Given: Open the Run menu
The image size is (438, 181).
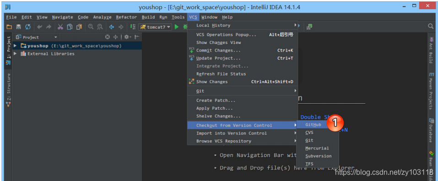Looking at the screenshot, I should pyautogui.click(x=163, y=17).
